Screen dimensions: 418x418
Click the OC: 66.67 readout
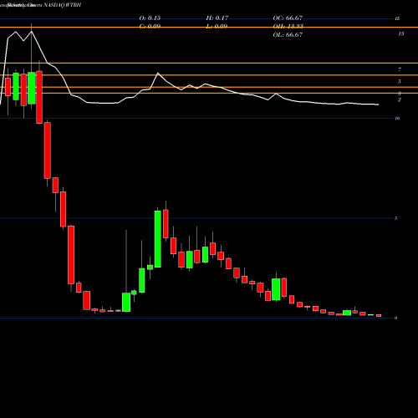[288, 18]
